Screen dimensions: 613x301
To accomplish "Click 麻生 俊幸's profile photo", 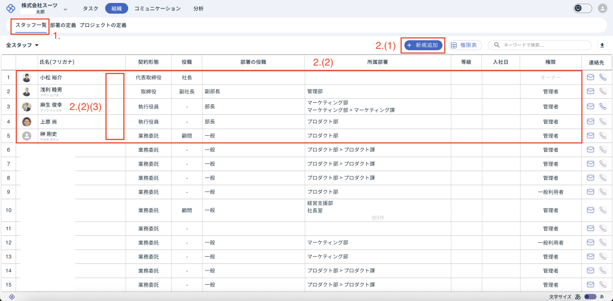I will click(x=26, y=107).
